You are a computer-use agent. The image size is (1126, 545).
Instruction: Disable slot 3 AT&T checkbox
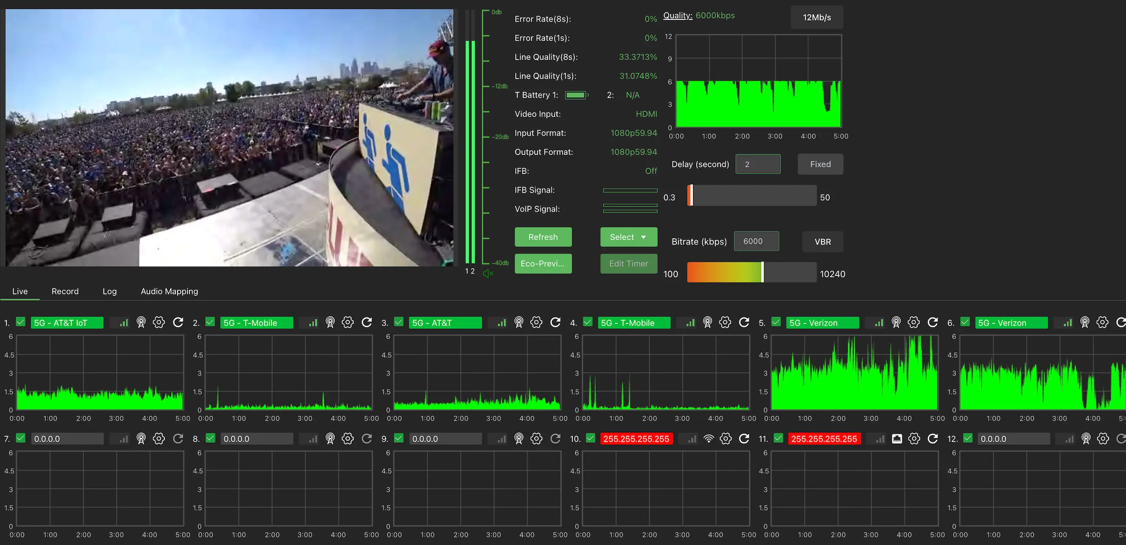point(398,322)
